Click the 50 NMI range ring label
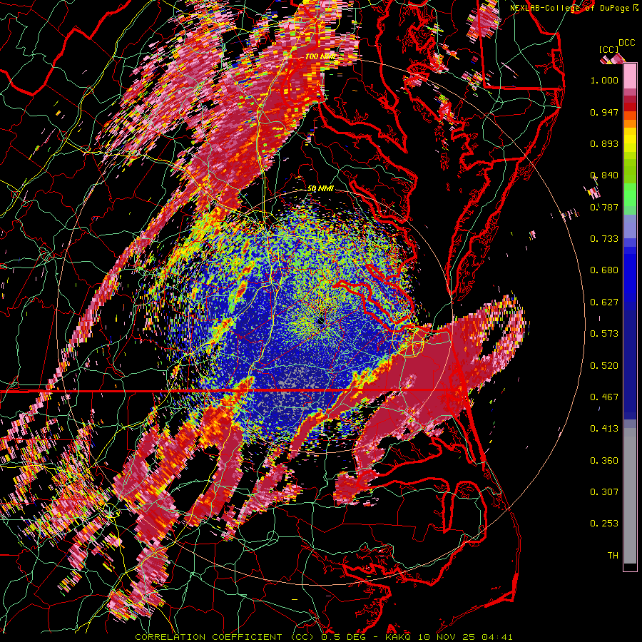Image resolution: width=642 pixels, height=642 pixels. [320, 189]
